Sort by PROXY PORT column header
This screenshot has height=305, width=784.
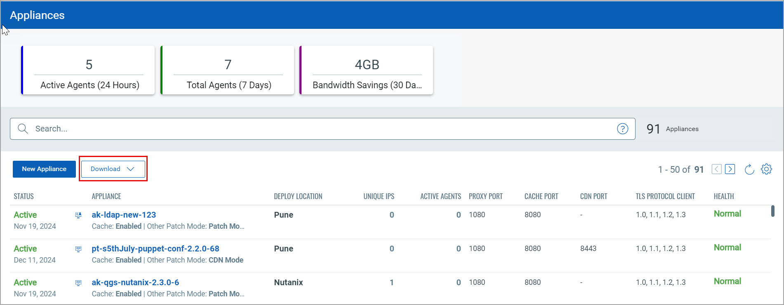(x=486, y=196)
